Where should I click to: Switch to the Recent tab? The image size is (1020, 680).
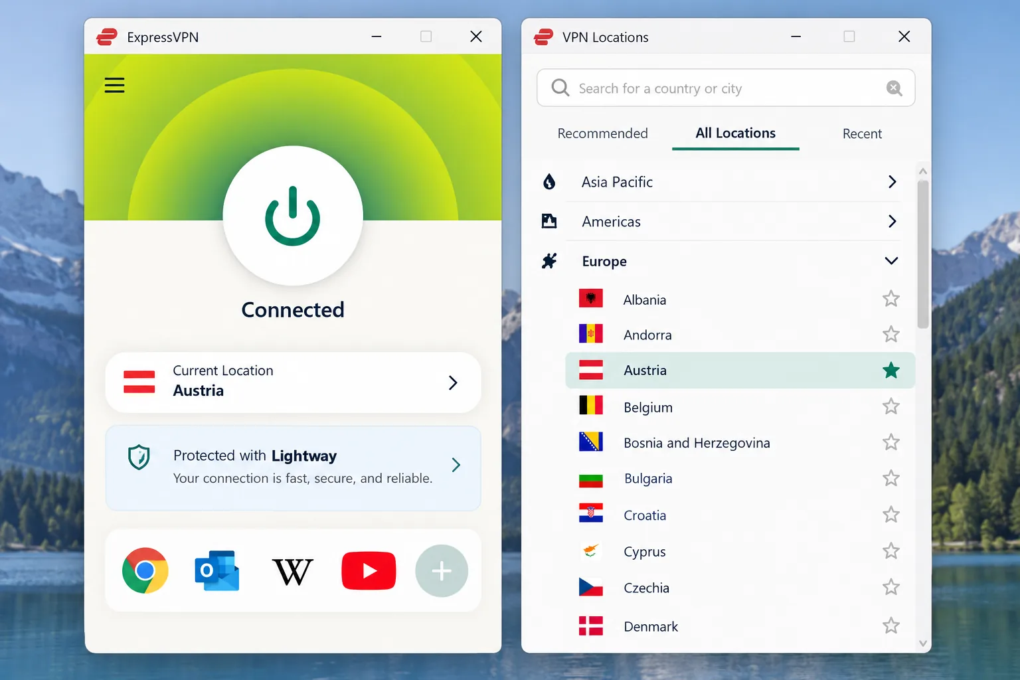pos(862,133)
